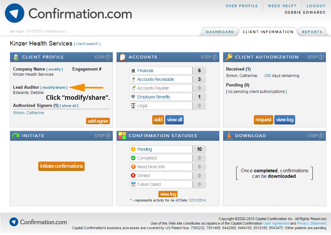Click the Initiate green arrow icon
Image resolution: width=331 pixels, height=235 pixels.
(x=16, y=136)
